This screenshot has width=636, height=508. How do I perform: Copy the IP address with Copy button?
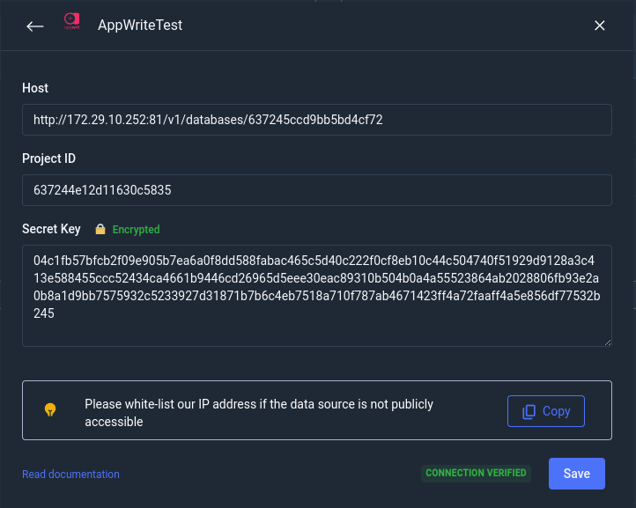tap(546, 411)
